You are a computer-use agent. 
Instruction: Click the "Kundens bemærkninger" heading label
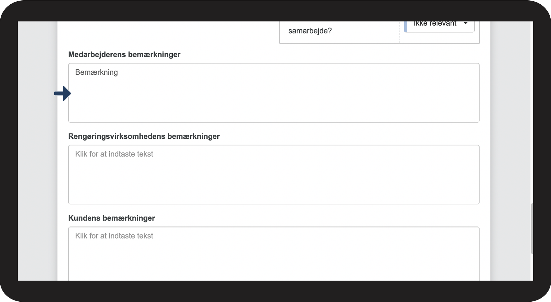(x=111, y=218)
